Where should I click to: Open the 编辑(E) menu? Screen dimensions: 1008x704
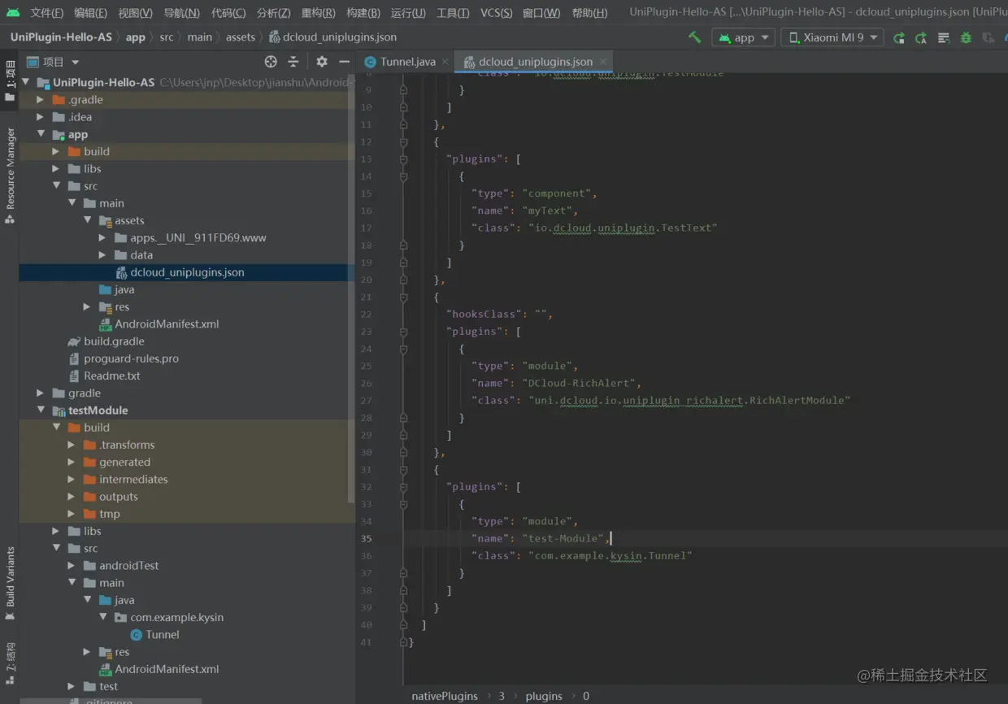[90, 12]
